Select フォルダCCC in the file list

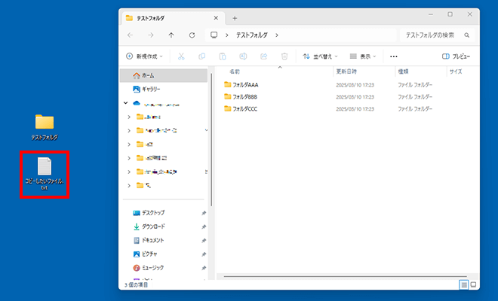(244, 109)
